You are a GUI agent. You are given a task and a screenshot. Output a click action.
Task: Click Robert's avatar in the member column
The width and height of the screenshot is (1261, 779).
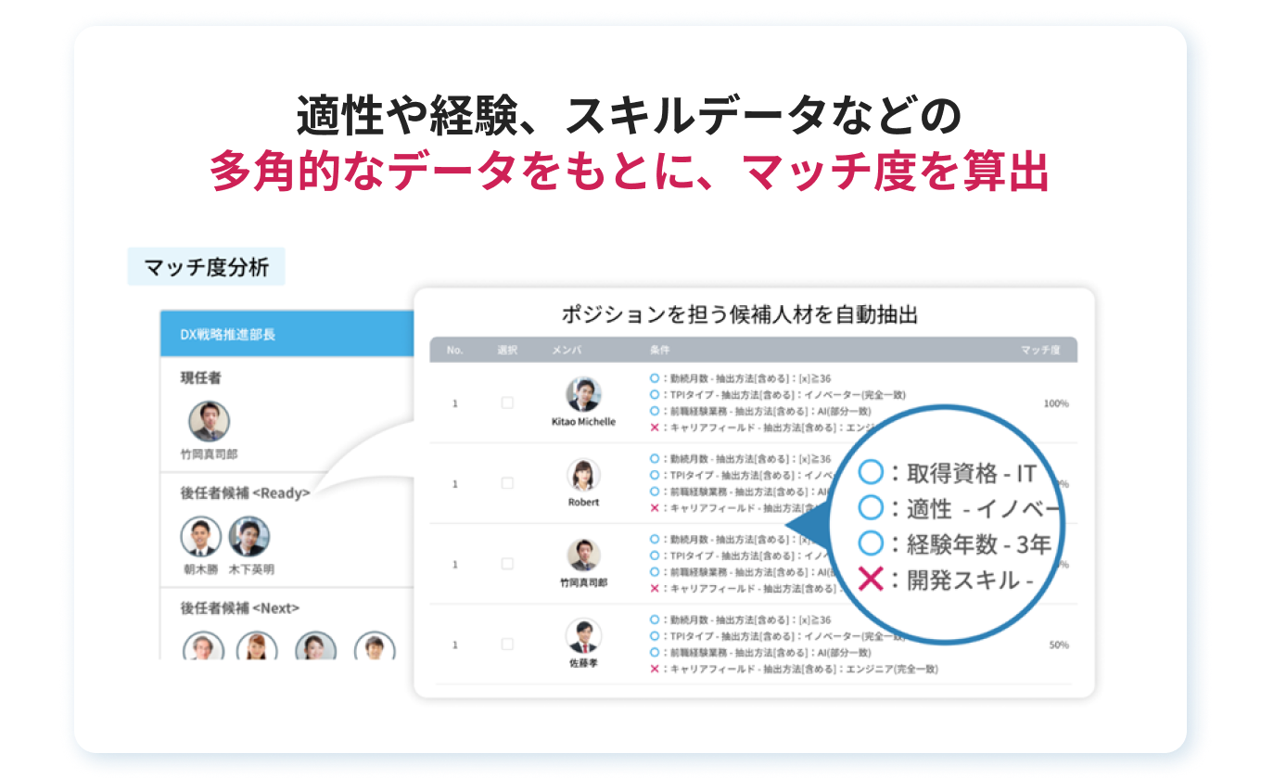pyautogui.click(x=583, y=475)
